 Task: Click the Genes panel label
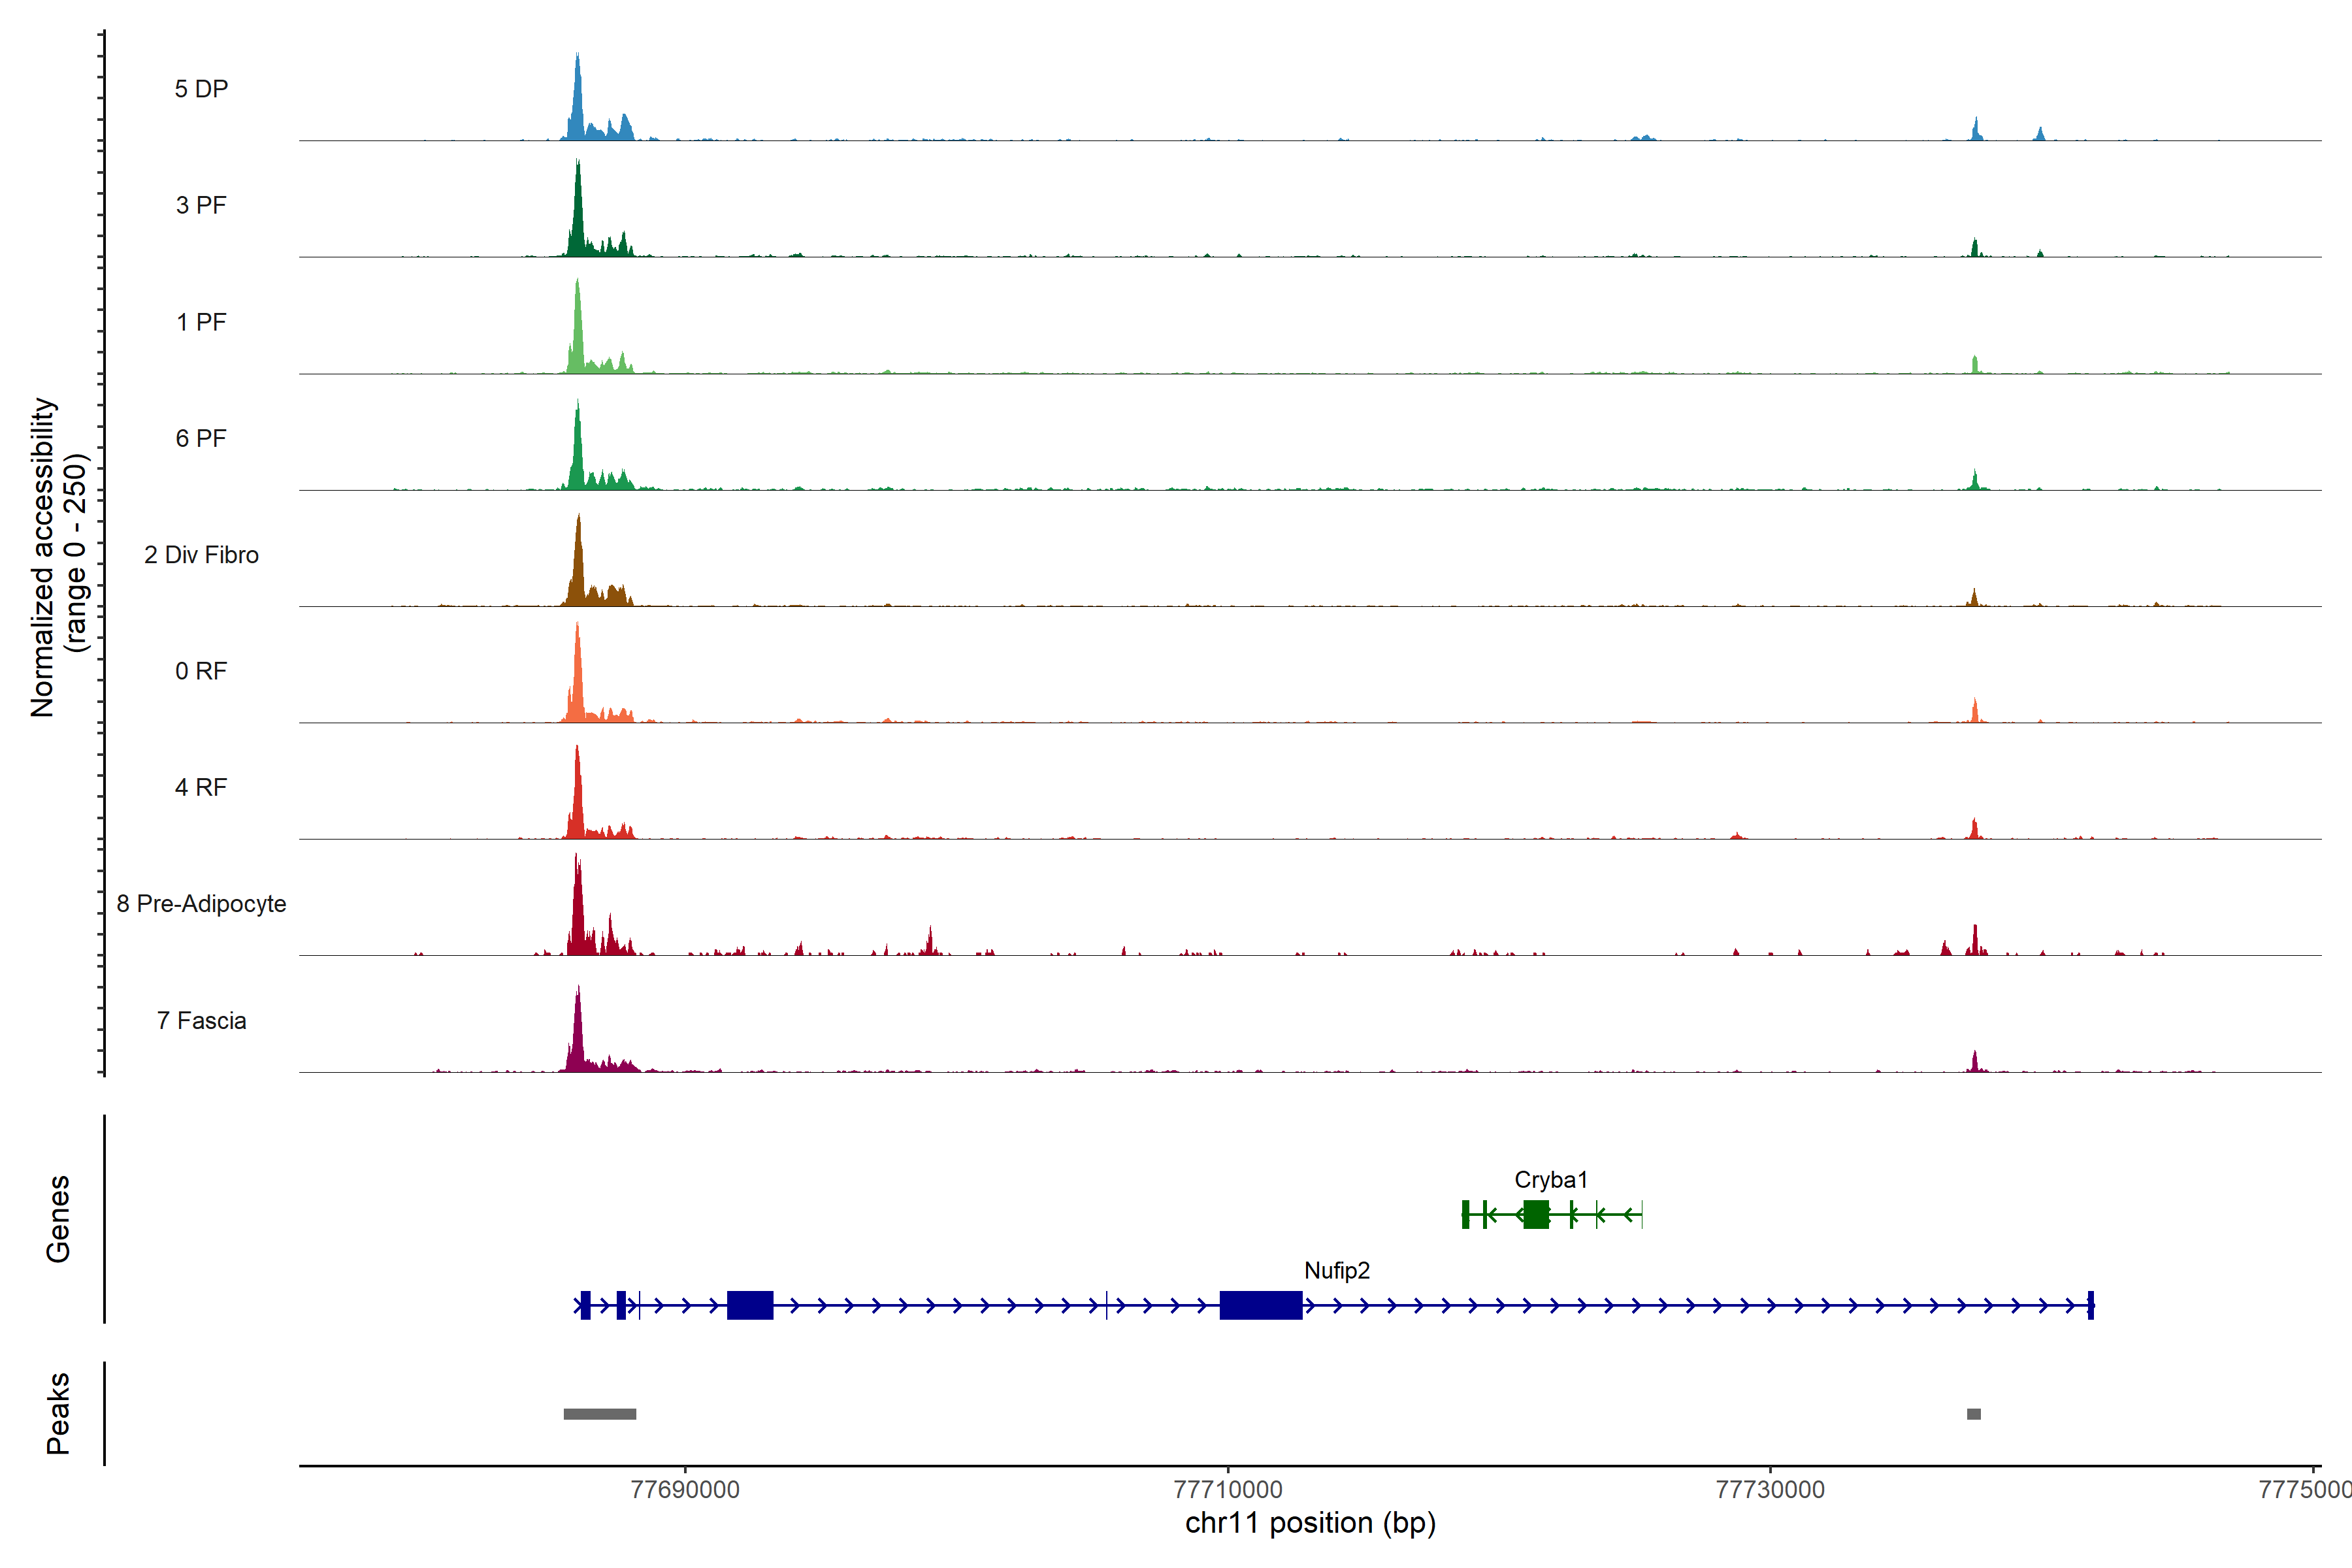point(58,1219)
